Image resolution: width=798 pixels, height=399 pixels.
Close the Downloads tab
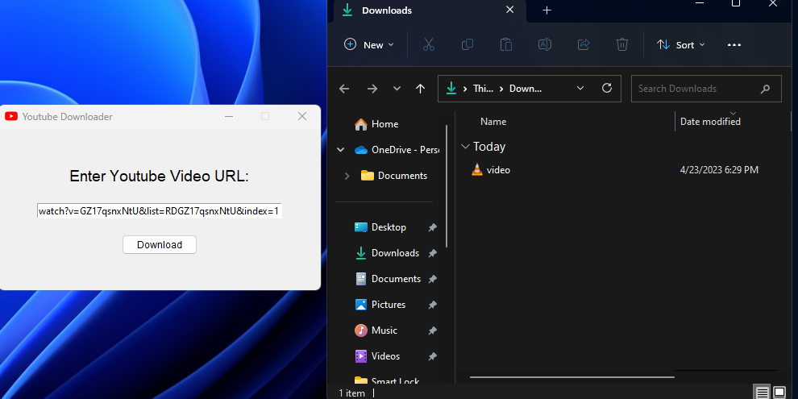tap(509, 10)
